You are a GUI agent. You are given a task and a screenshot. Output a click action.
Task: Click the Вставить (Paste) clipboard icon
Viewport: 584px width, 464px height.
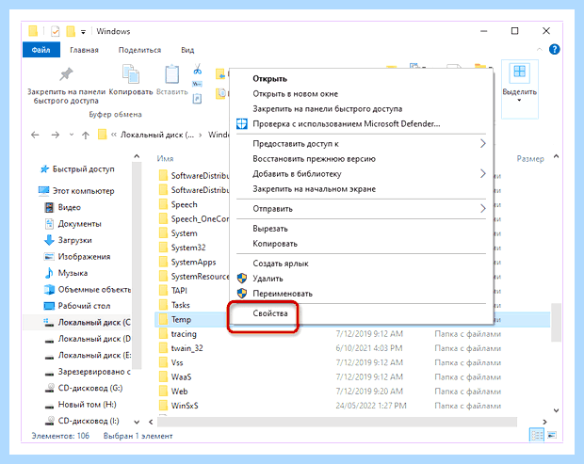[x=171, y=73]
